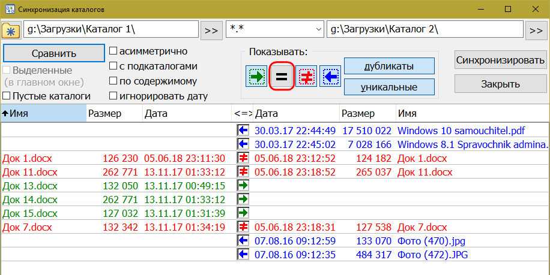Toggle the blue copy-to-left arrow filter
This screenshot has height=275, width=550.
tap(330, 77)
